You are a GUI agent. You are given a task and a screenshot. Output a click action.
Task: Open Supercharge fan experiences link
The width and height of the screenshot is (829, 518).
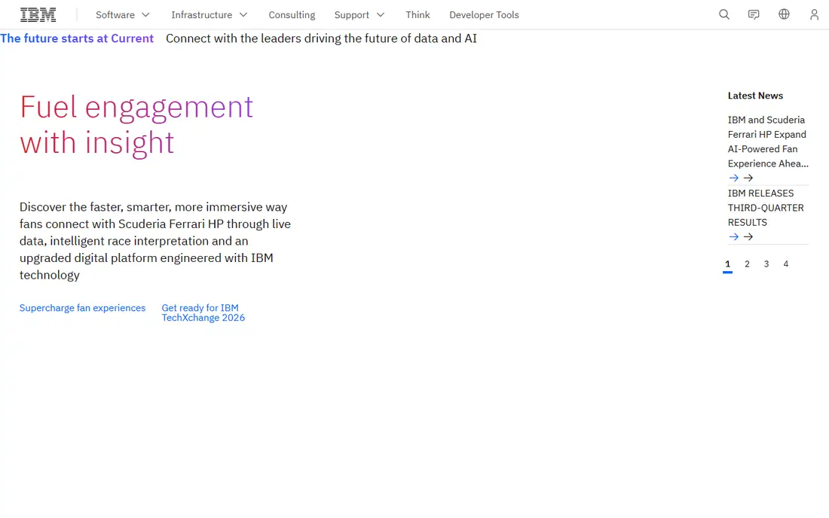(x=82, y=308)
